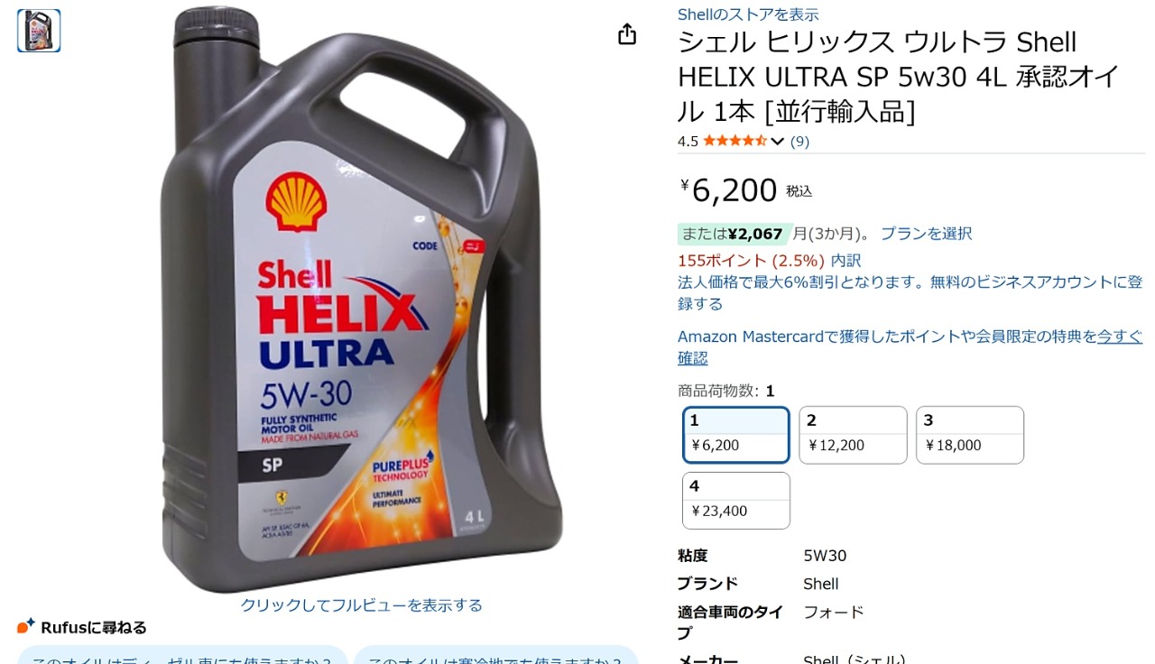Click クリックしてフルビューを表示する text
Screen dimensions: 1155x664
coord(361,605)
